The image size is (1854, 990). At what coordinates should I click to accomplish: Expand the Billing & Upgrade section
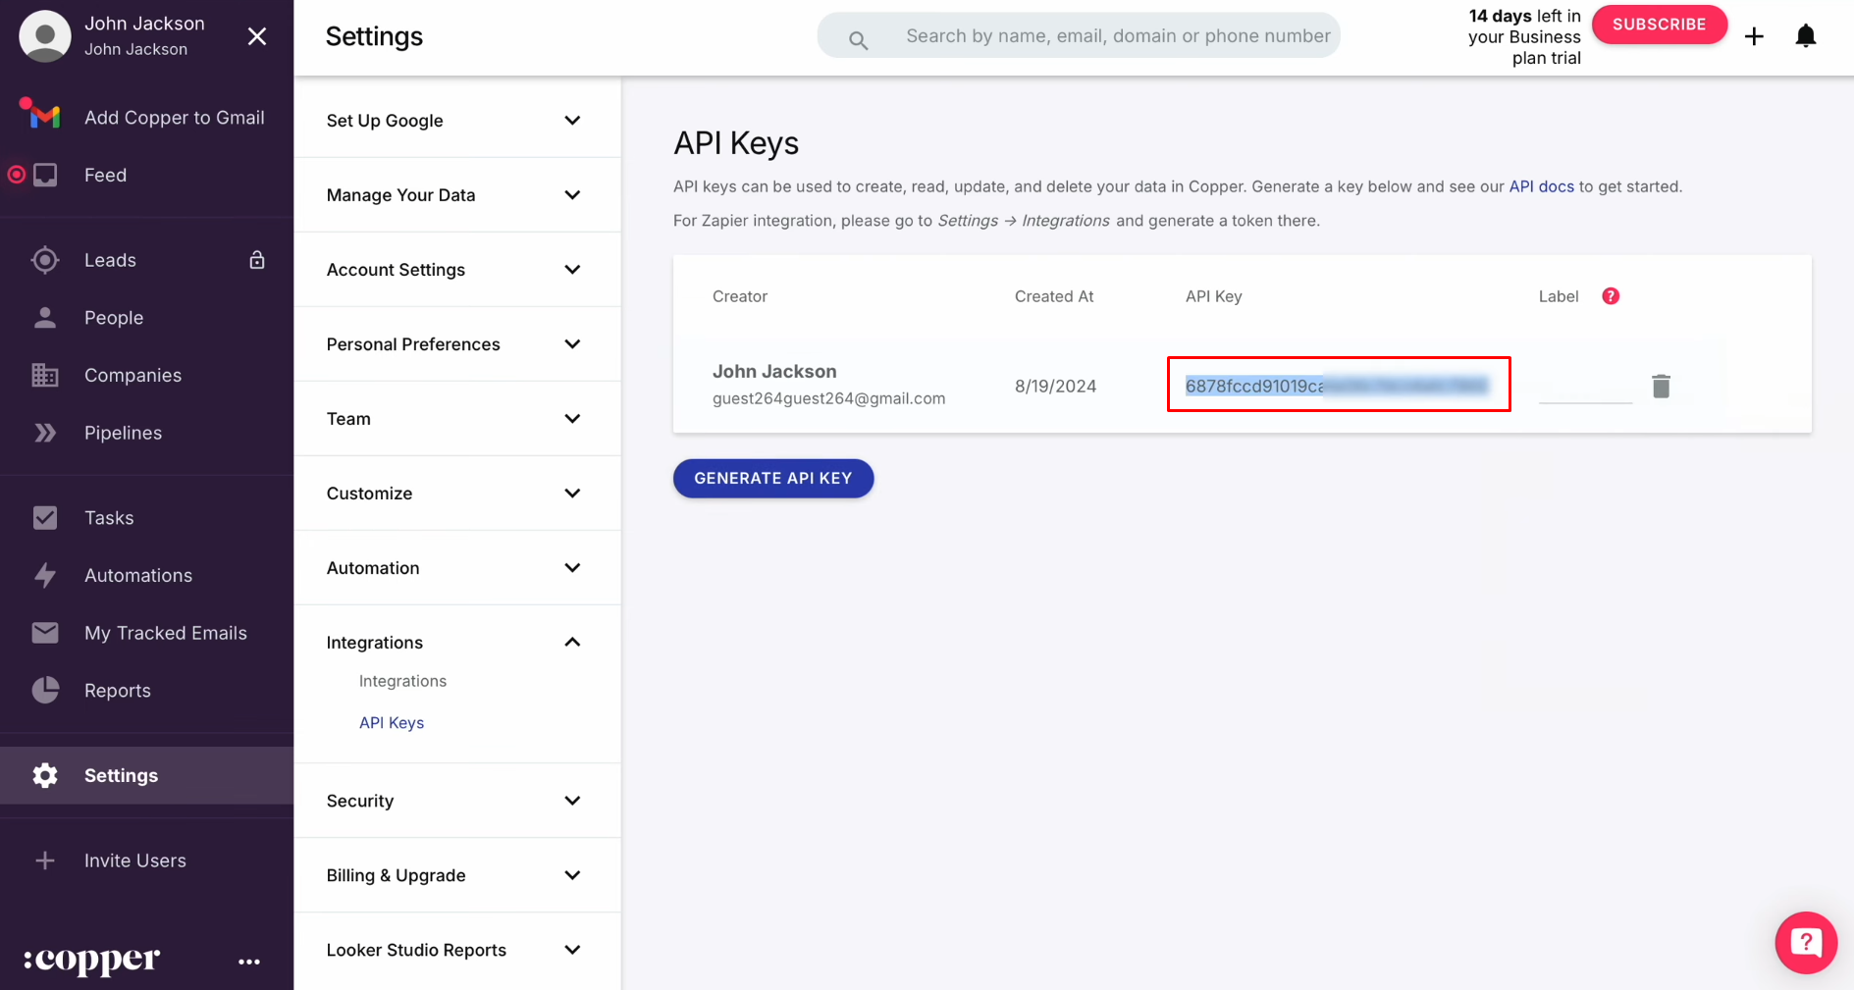point(457,875)
